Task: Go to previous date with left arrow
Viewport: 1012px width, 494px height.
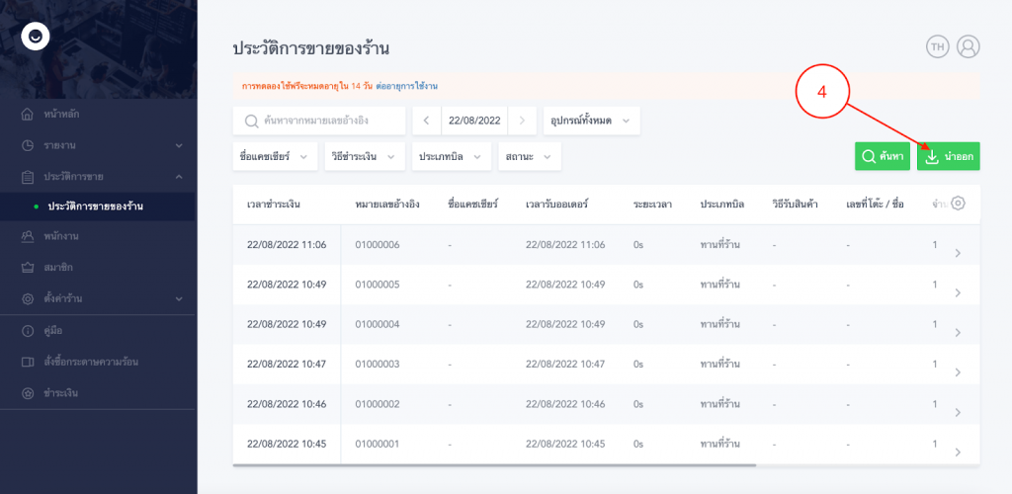Action: (x=426, y=121)
